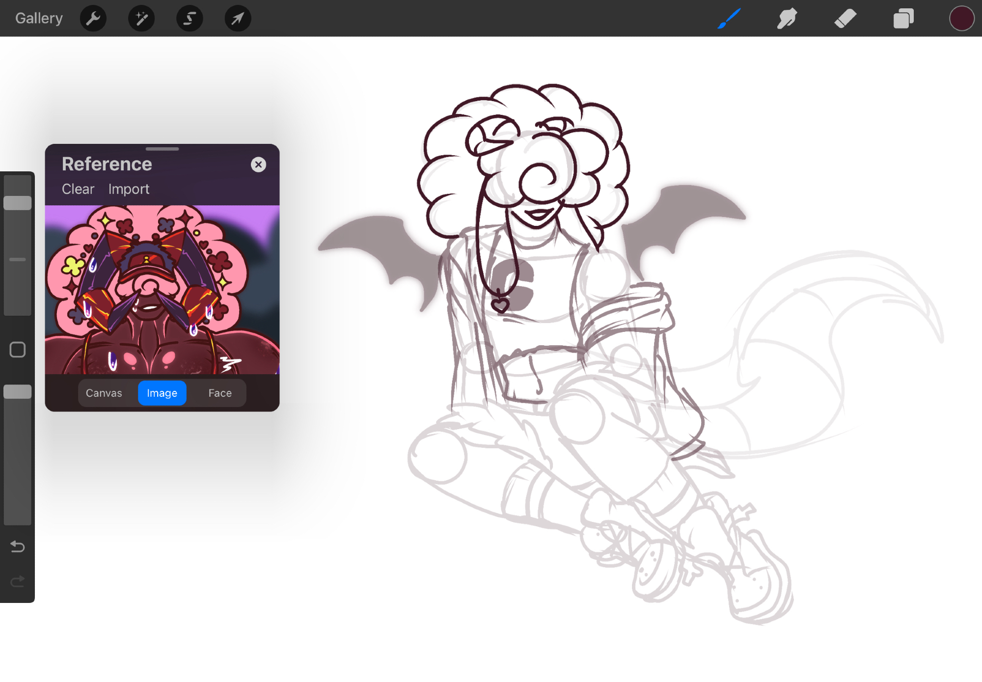Select the Eraser tool
Screen dimensions: 982x682
point(845,19)
